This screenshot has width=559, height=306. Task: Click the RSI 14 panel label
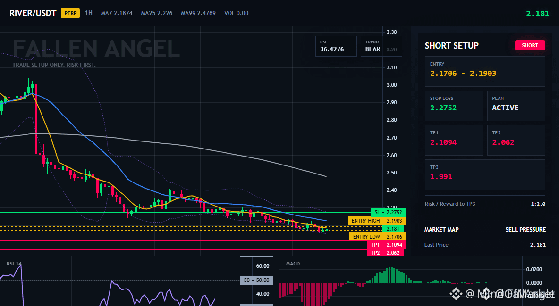tap(14, 264)
